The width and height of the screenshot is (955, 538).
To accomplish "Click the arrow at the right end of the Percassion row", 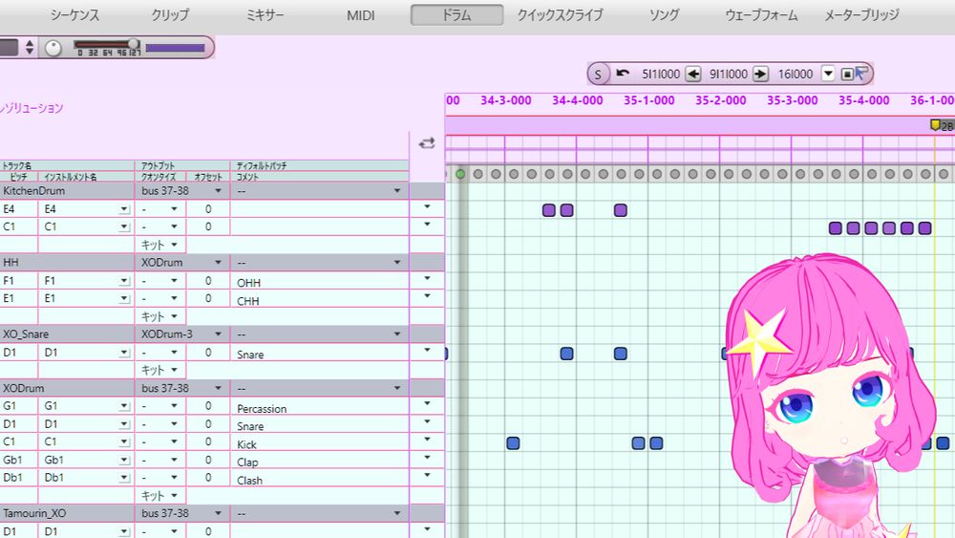I will tap(427, 403).
